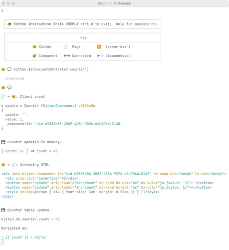229x250 pixels.
Task: Click the 'value: 1,' line
Action: pos(14,119)
